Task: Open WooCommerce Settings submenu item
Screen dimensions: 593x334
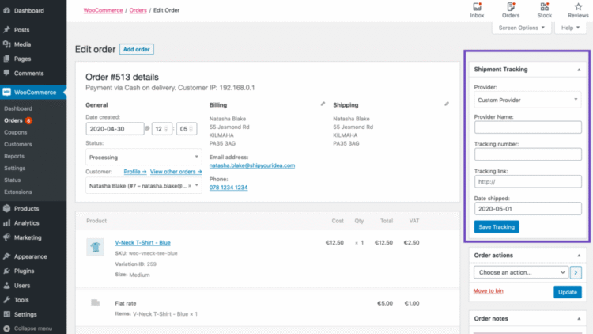Action: point(15,168)
